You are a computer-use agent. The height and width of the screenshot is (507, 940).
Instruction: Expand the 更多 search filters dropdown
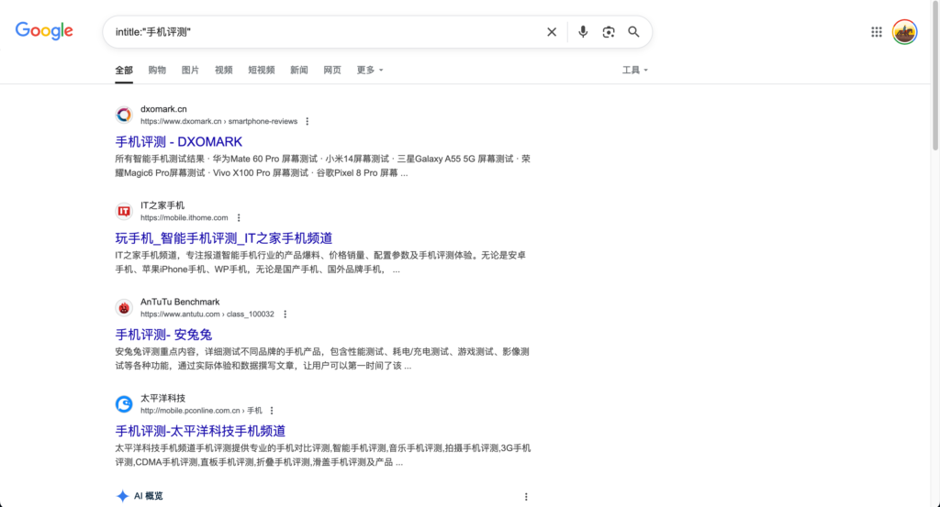[x=369, y=70]
